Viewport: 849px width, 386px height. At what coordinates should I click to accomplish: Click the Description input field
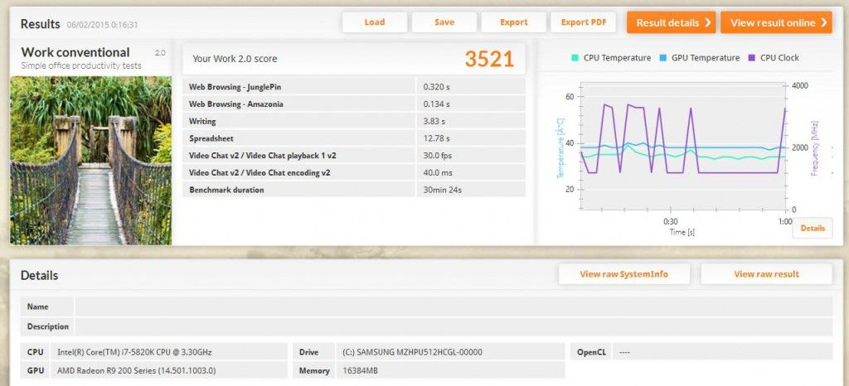(454, 326)
